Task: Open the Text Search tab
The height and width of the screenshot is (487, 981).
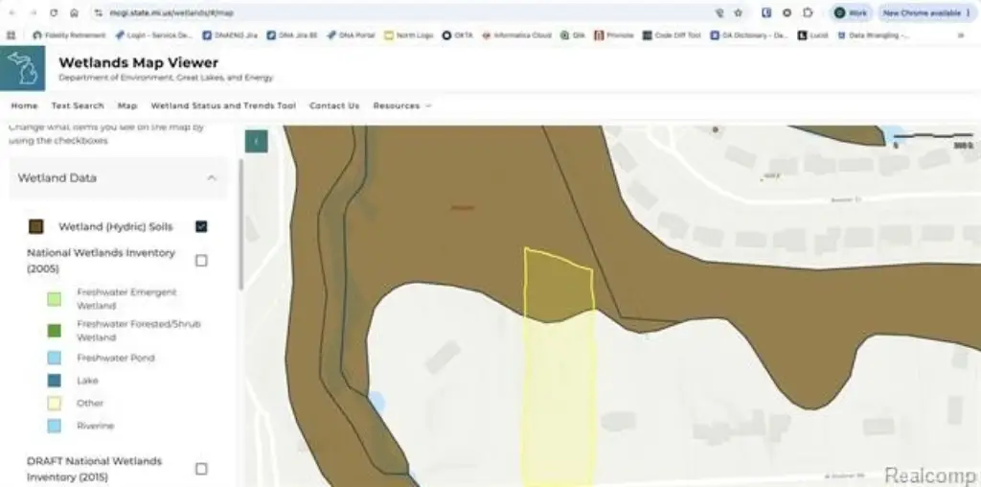Action: pyautogui.click(x=78, y=105)
